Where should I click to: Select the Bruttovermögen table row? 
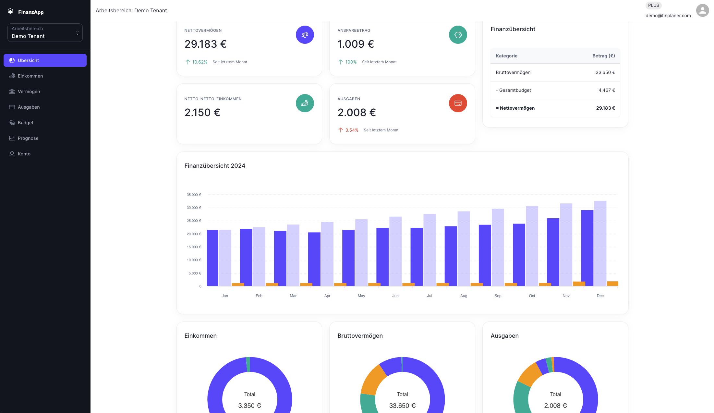point(555,72)
